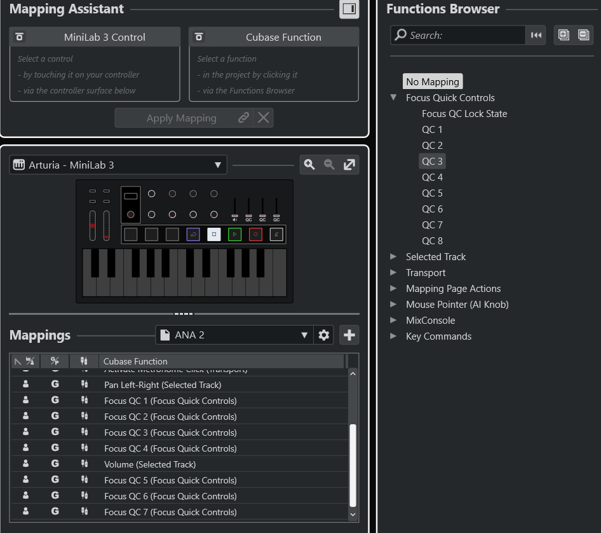Collapse the Focus Quick Controls category
Viewport: 601px width, 533px height.
(393, 98)
